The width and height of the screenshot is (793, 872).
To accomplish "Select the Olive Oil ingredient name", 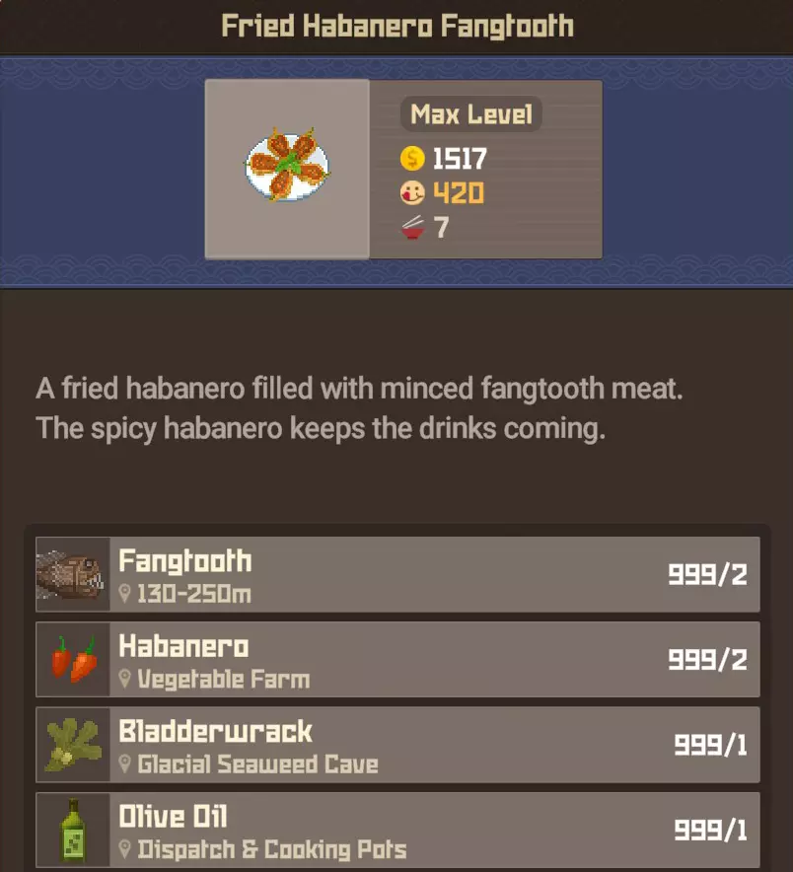I will click(173, 817).
